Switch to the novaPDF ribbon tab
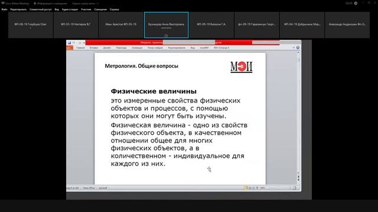378x212 pixels. tap(204, 48)
